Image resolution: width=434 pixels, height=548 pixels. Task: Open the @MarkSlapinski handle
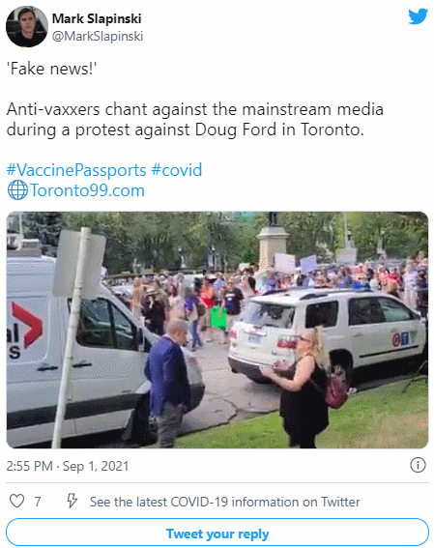click(98, 37)
